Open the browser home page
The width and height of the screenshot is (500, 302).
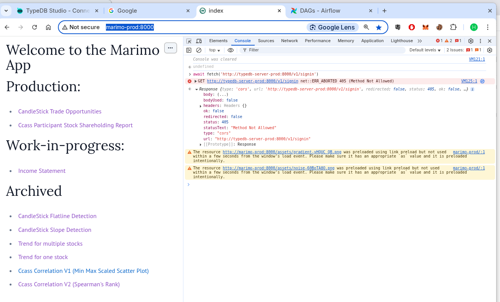48,27
